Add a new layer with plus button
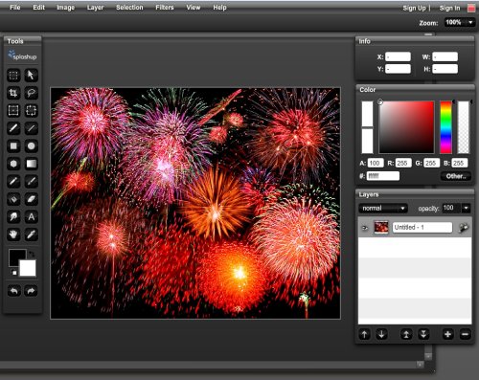 [x=447, y=334]
